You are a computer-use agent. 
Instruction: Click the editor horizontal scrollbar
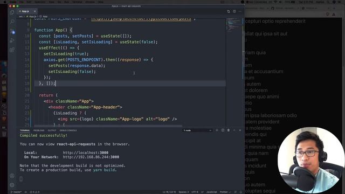(x=108, y=126)
